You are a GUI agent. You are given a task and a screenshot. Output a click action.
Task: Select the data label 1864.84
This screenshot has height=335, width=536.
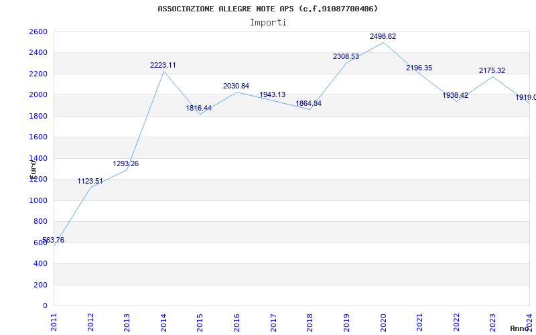[309, 103]
